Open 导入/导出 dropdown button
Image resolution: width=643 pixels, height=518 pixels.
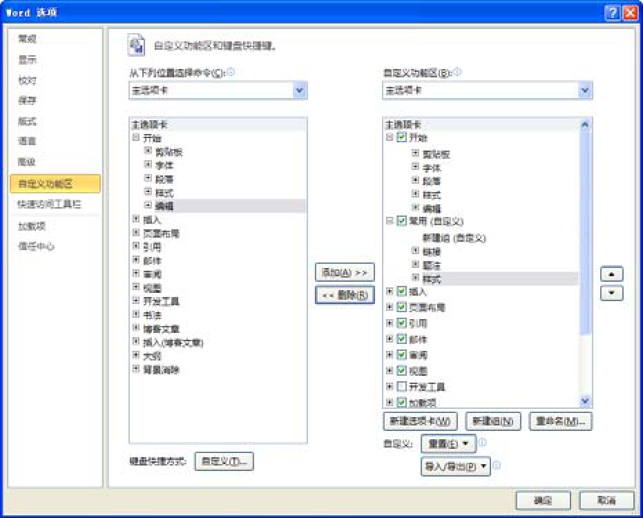[456, 466]
